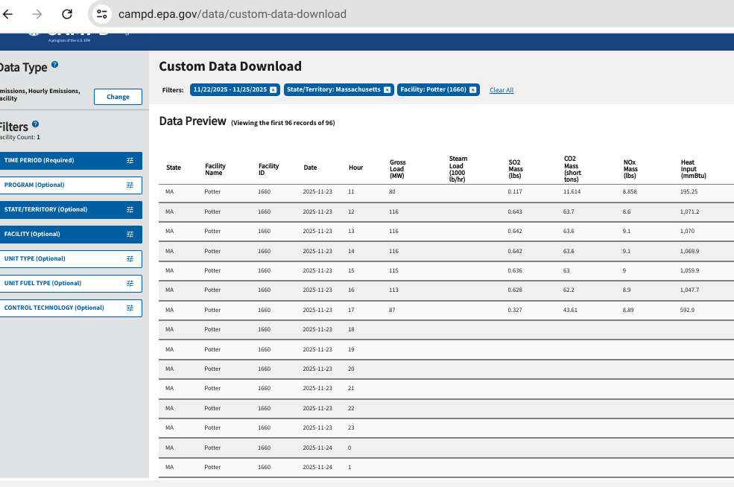Open Unit Fuel Type (Optional) filter

(x=70, y=283)
